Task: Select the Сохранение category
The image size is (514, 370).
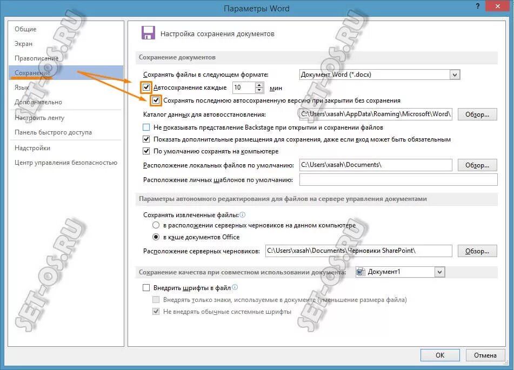Action: [65, 72]
